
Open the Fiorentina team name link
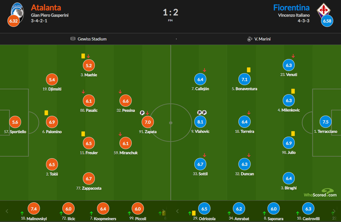tap(291, 7)
